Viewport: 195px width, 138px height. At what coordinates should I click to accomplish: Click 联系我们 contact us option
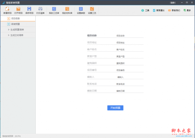pyautogui.click(x=174, y=10)
